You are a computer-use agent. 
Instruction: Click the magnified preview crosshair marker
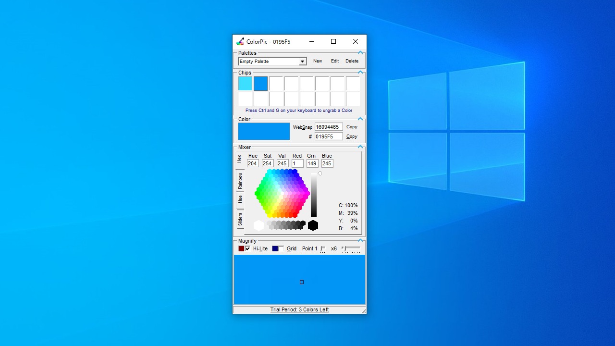pyautogui.click(x=302, y=282)
